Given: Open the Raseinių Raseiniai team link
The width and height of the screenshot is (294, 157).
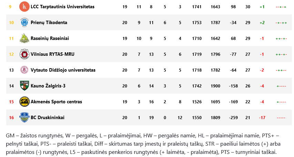Looking at the screenshot, I should pos(50,38).
